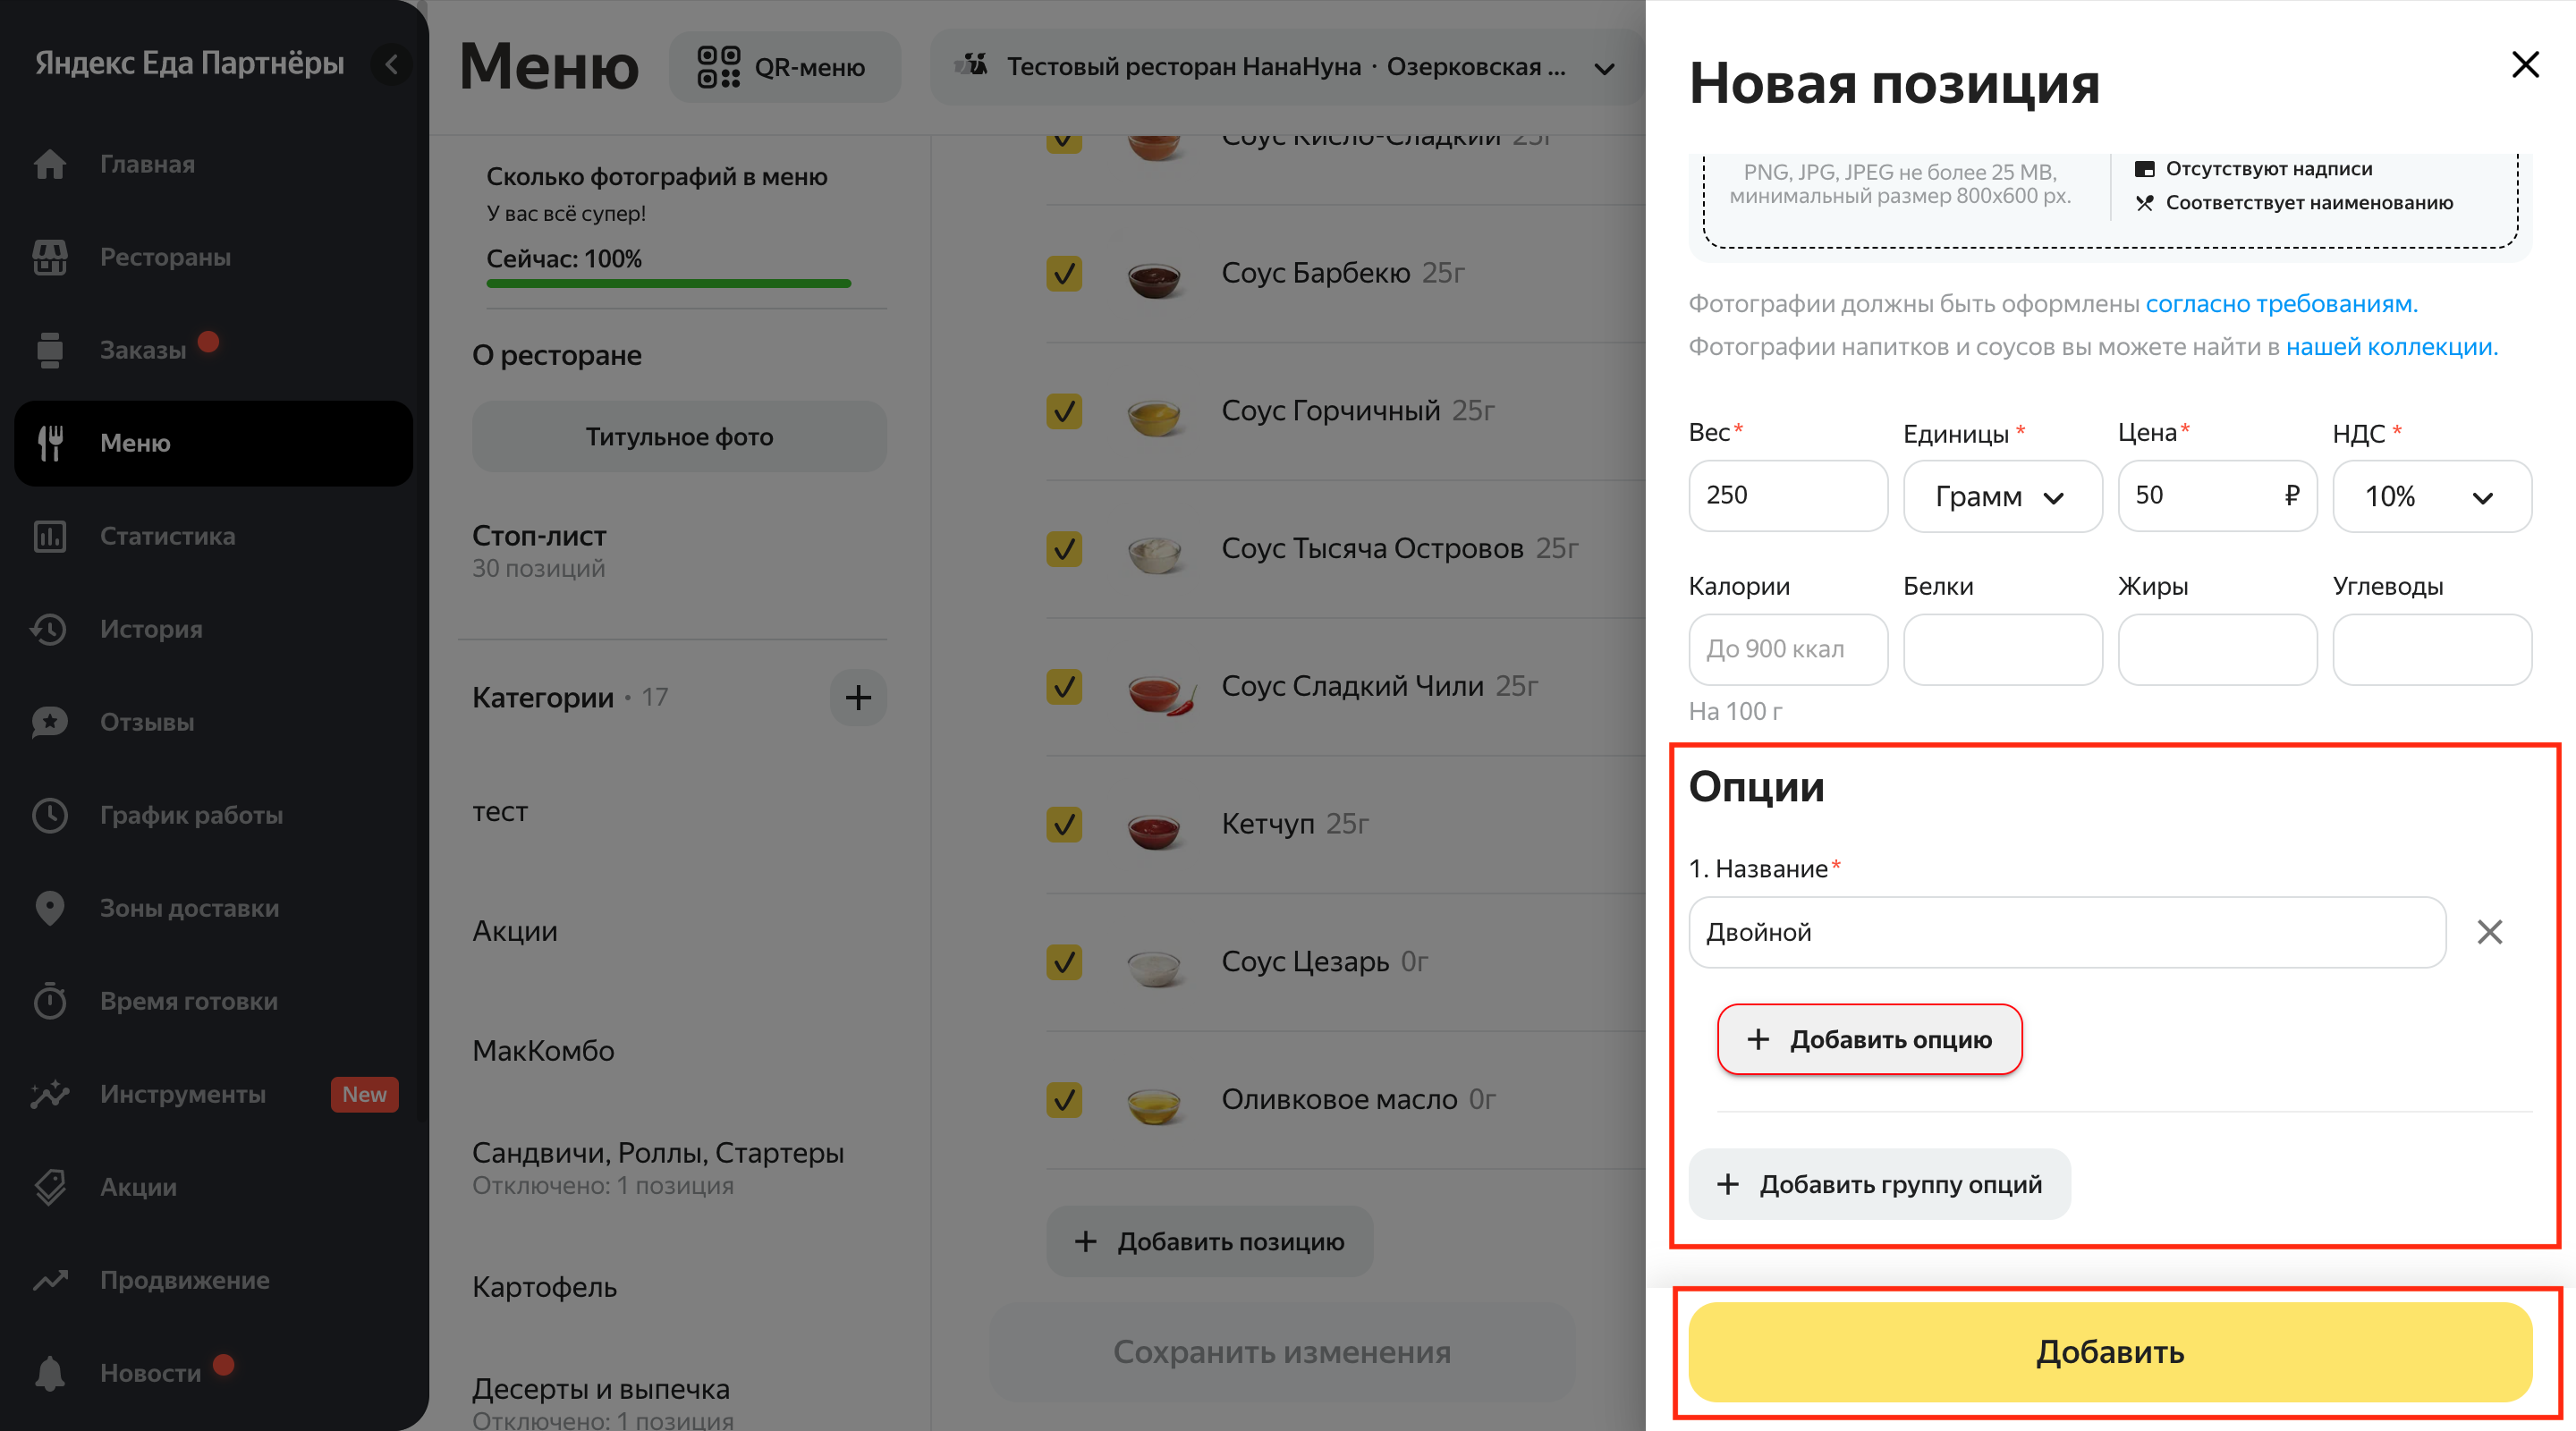Viewport: 2576px width, 1431px height.
Task: Collapse the sidebar with the chevron icon
Action: pyautogui.click(x=391, y=65)
